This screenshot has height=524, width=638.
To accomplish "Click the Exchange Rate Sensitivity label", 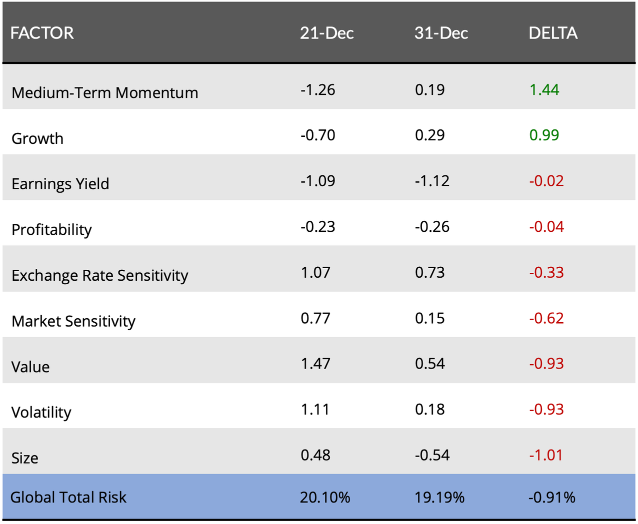I will (99, 276).
